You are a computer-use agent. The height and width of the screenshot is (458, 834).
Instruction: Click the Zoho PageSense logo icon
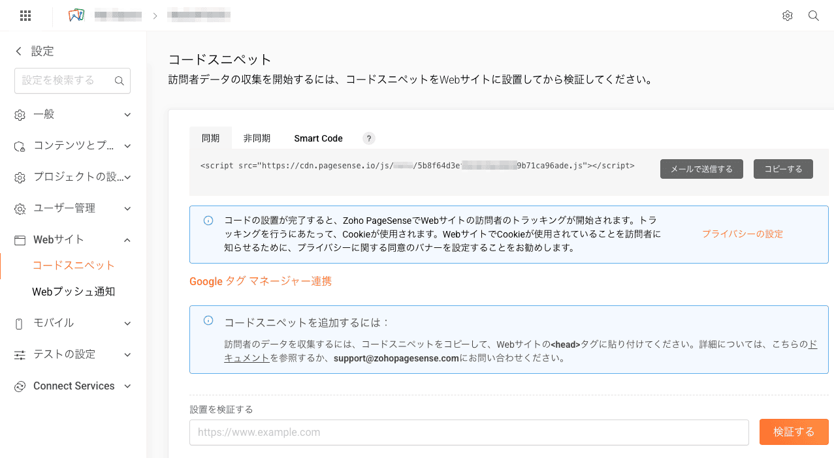point(76,16)
